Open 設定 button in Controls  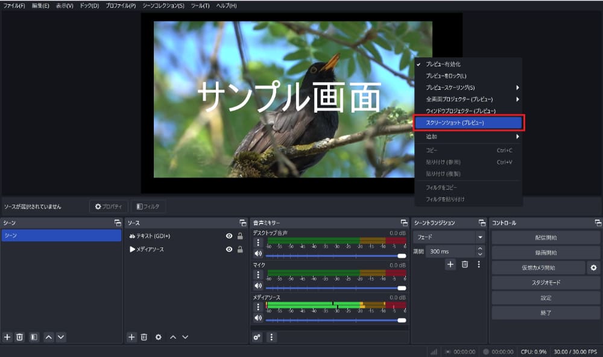[546, 298]
